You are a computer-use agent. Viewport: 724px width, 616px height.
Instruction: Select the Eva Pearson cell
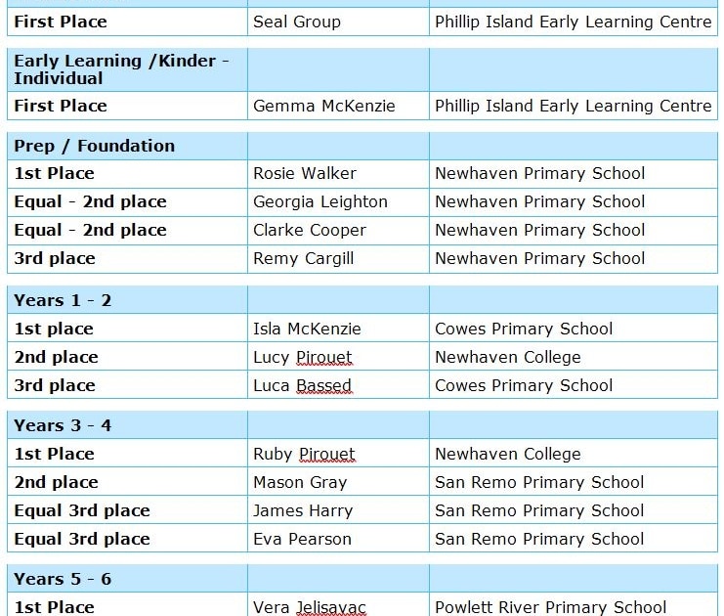pos(302,539)
